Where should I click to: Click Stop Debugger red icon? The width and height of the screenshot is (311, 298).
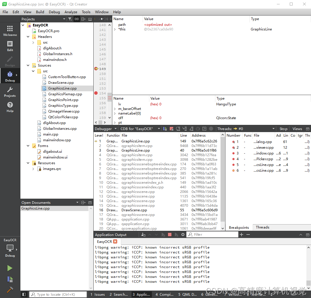[x=171, y=129]
